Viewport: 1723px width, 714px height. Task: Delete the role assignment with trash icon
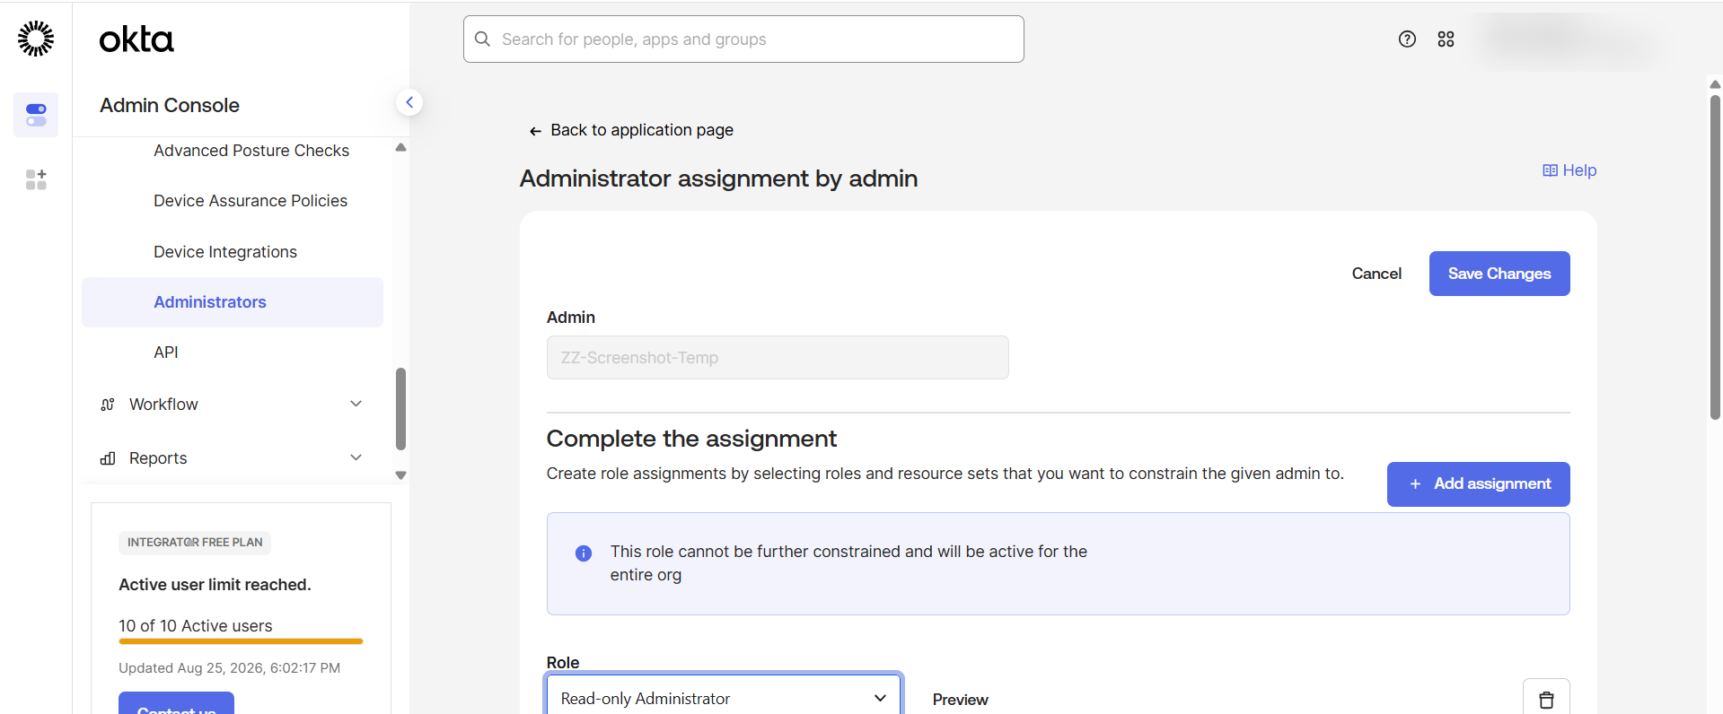[1546, 699]
